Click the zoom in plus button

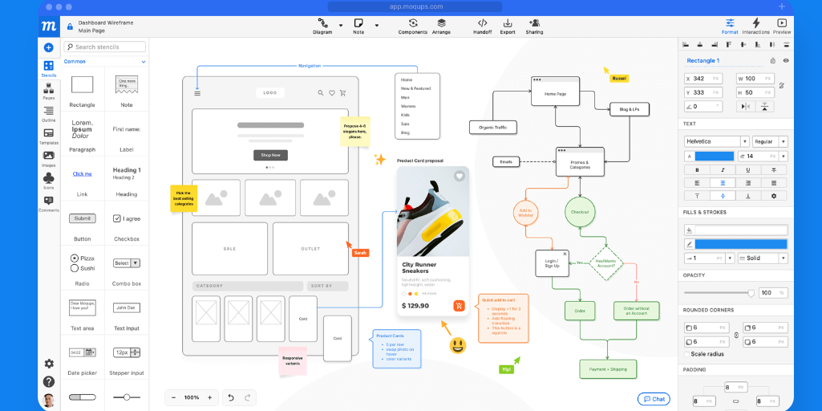(x=209, y=398)
